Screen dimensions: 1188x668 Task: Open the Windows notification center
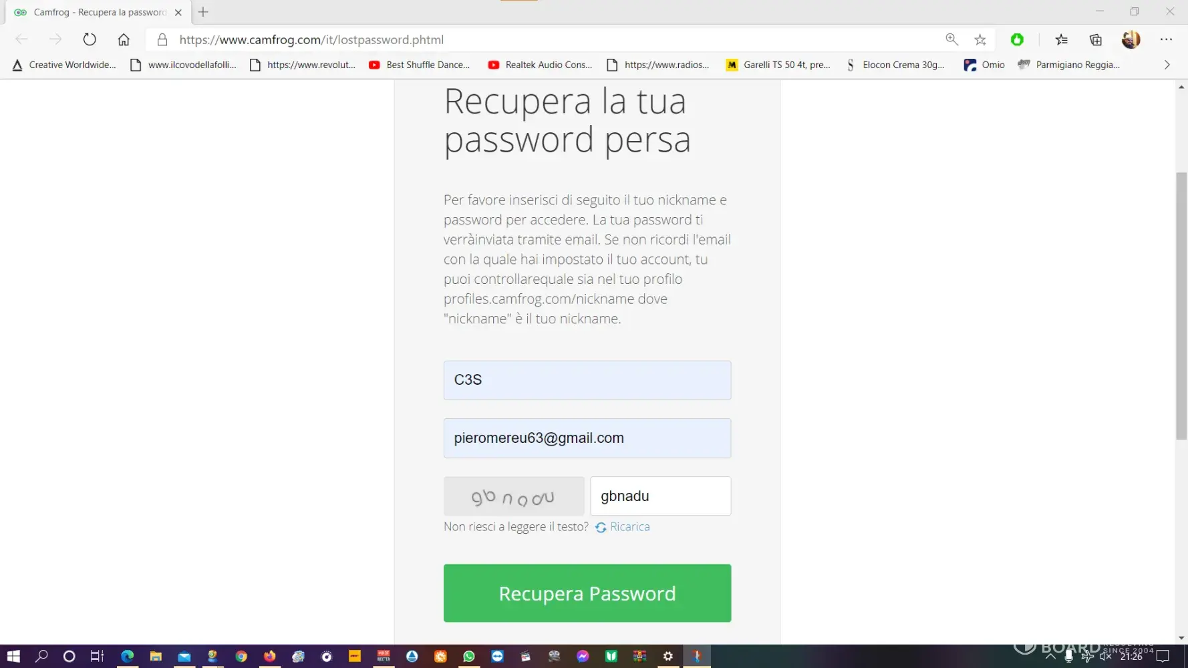[x=1163, y=657]
